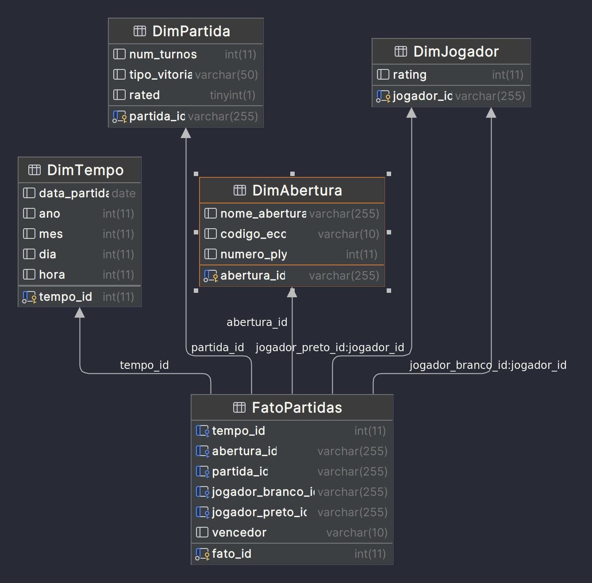Click the table icon beside DimAbertura title
This screenshot has height=583, width=592.
[240, 190]
